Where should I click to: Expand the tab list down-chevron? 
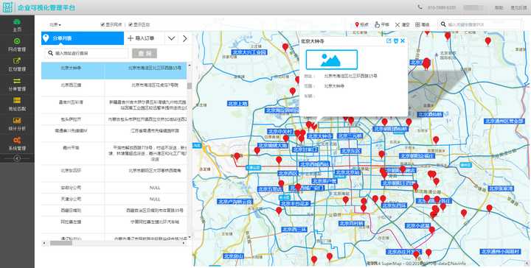click(x=171, y=38)
